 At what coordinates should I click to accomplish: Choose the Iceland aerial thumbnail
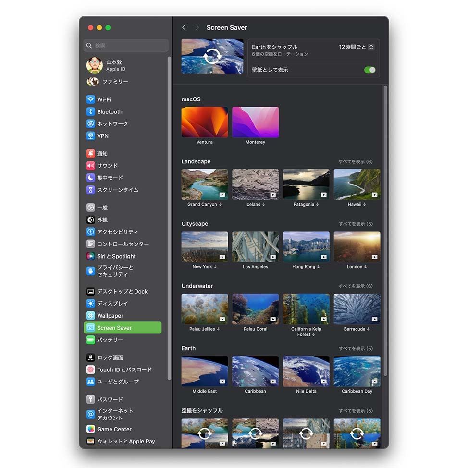(x=256, y=185)
